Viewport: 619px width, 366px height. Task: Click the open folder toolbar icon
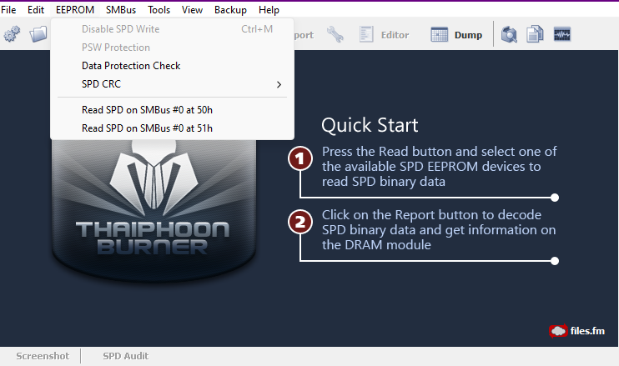click(38, 34)
